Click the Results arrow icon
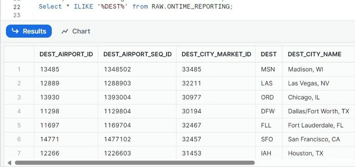 click(x=15, y=31)
